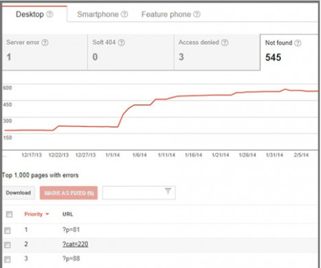
Task: Check the box for ?p=81 row
Action: coord(8,230)
